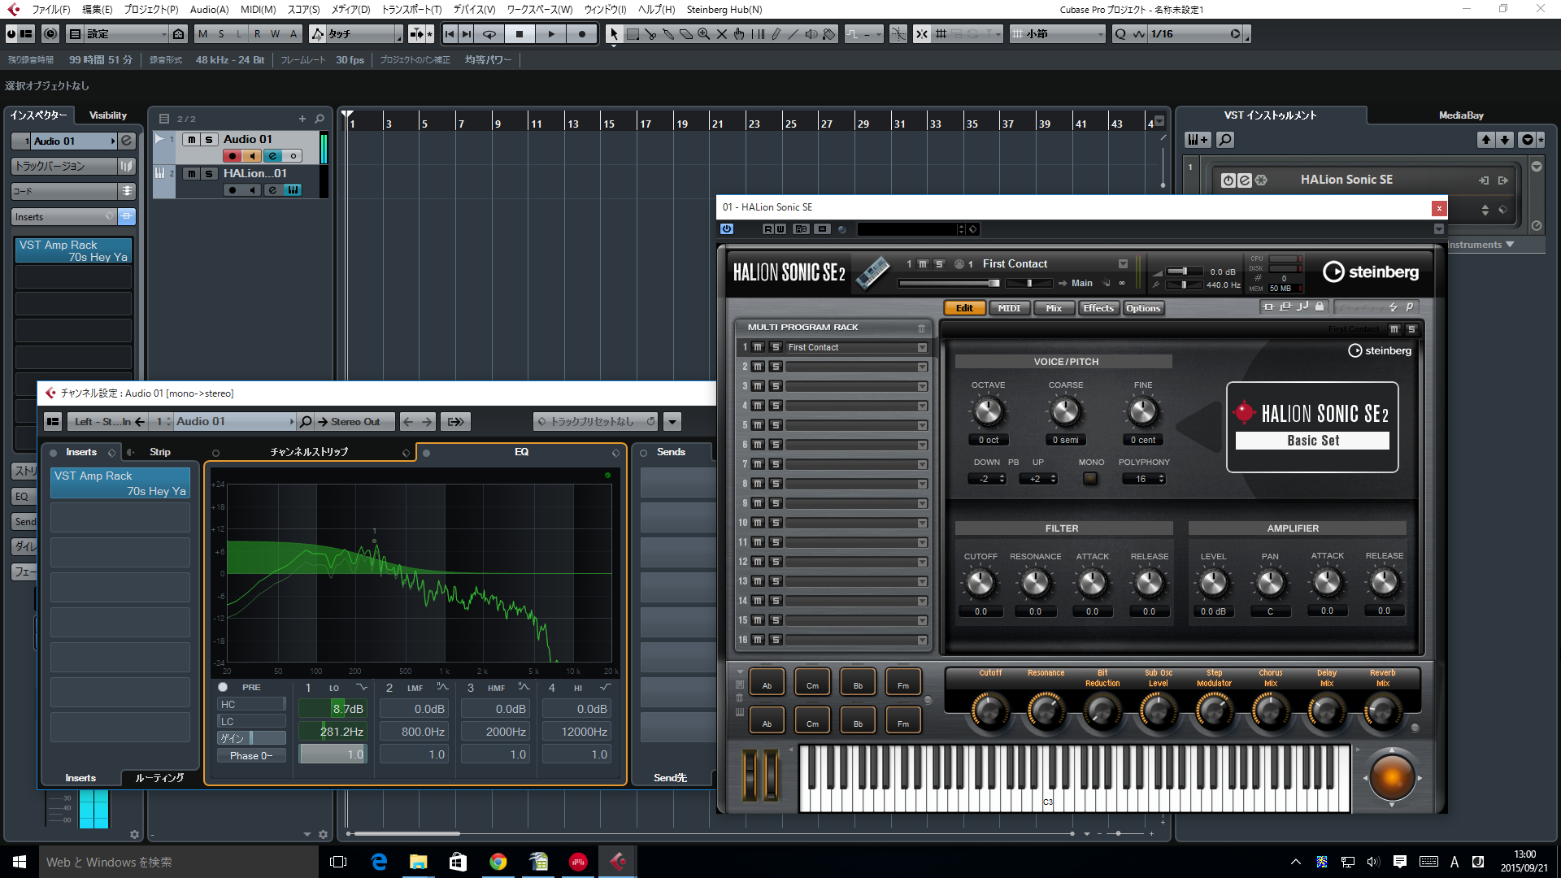Open Windows Start menu
This screenshot has width=1561, height=878.
pyautogui.click(x=20, y=862)
